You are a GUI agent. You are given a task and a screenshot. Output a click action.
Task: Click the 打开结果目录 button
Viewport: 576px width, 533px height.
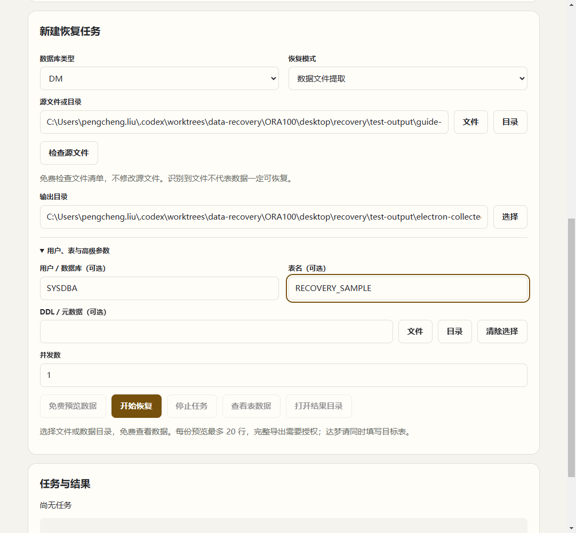[319, 406]
